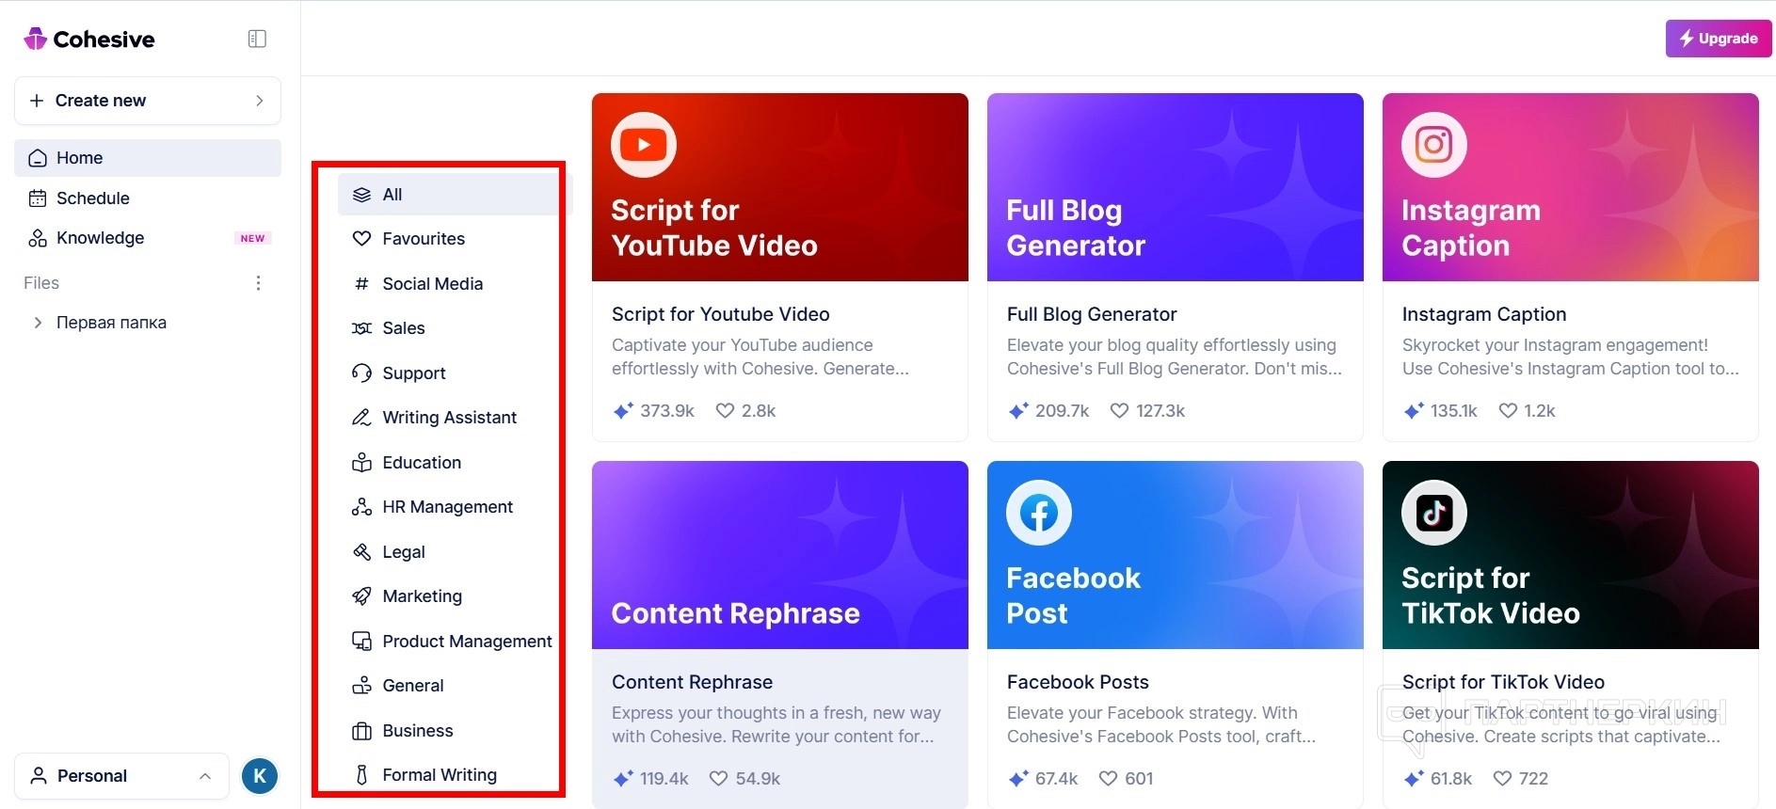Favourite the Script for TikTok Video heart
Screen dimensions: 1776x809
coord(1503,779)
